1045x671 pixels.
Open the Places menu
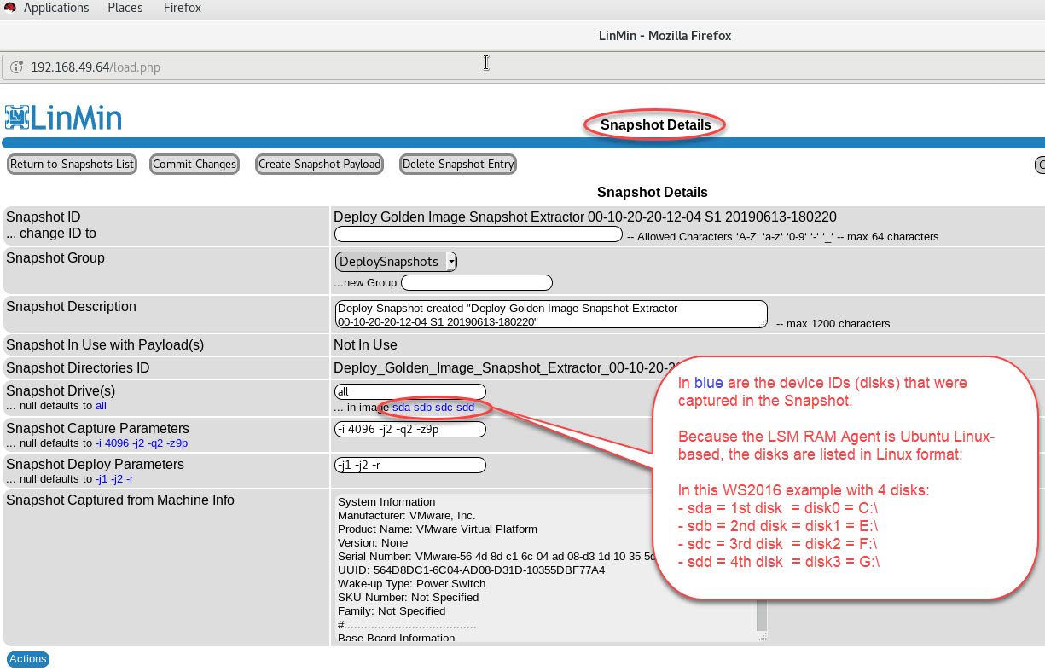click(x=125, y=8)
